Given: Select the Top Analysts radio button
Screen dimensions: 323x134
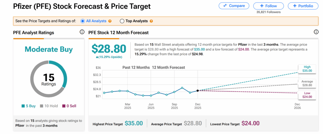Looking at the screenshot, I should click(122, 21).
